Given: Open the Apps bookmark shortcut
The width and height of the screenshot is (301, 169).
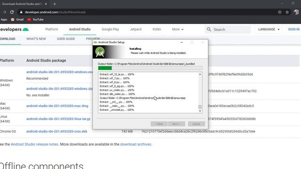Looking at the screenshot, I should 4,20.
